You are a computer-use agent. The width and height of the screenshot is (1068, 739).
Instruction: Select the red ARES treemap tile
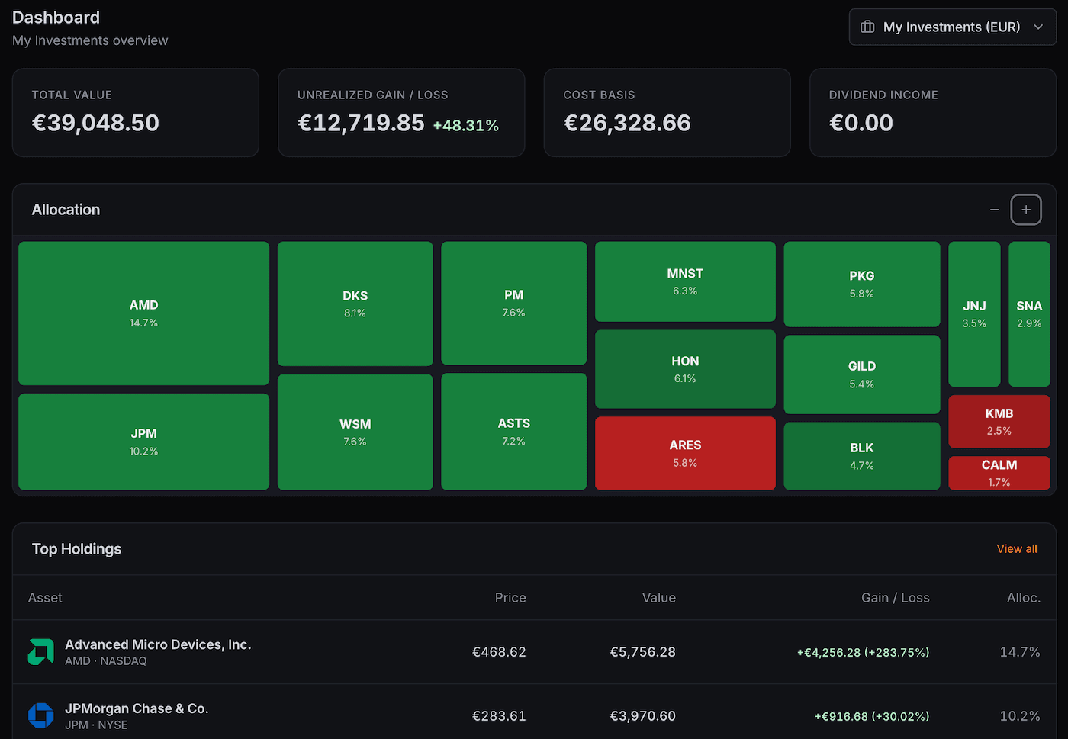click(x=685, y=453)
